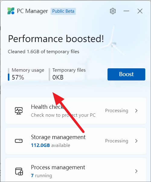This screenshot has width=151, height=182.
Task: Click the Boost button
Action: [126, 74]
